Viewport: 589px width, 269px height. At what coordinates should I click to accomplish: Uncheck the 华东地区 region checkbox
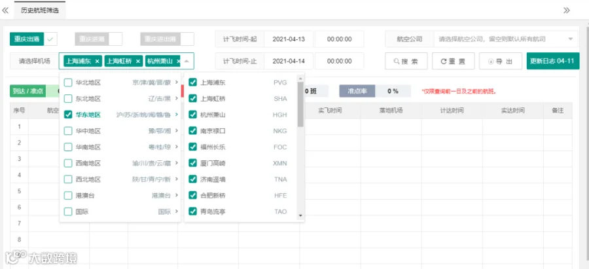click(68, 115)
